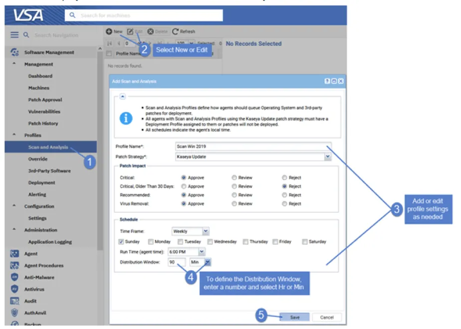Image resolution: width=461 pixels, height=329 pixels.
Task: Navigate to Patch Approval menu item
Action: pyautogui.click(x=45, y=100)
